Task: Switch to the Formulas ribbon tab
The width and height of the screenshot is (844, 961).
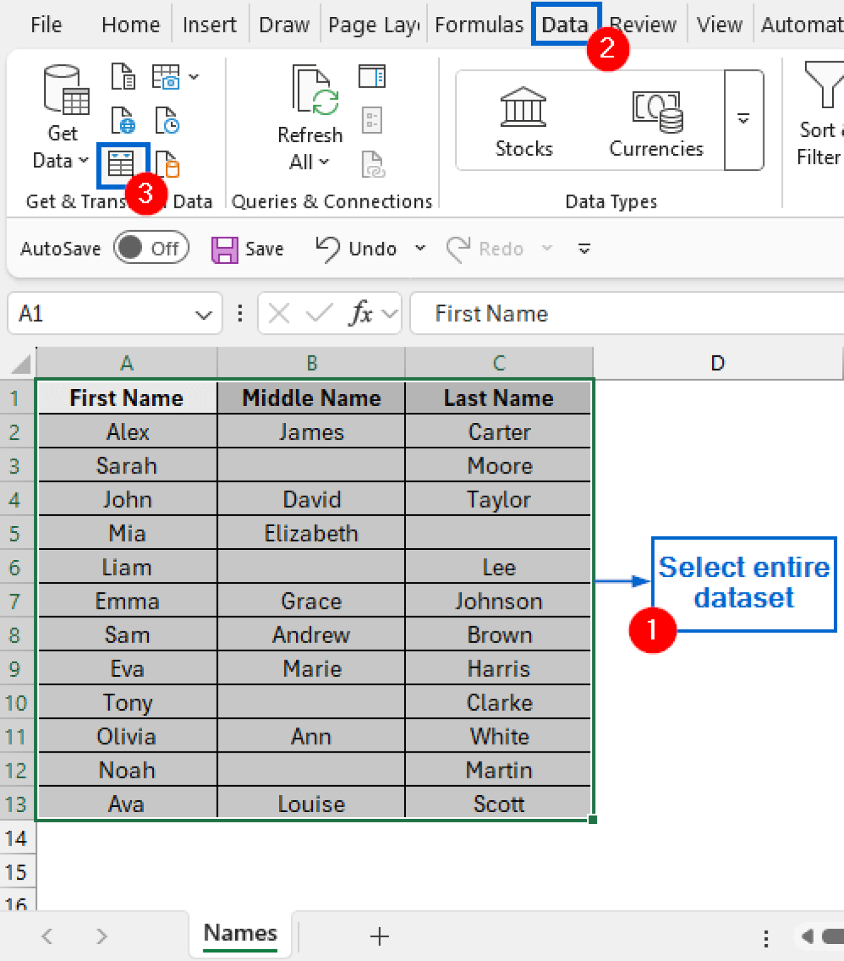Action: click(x=479, y=24)
